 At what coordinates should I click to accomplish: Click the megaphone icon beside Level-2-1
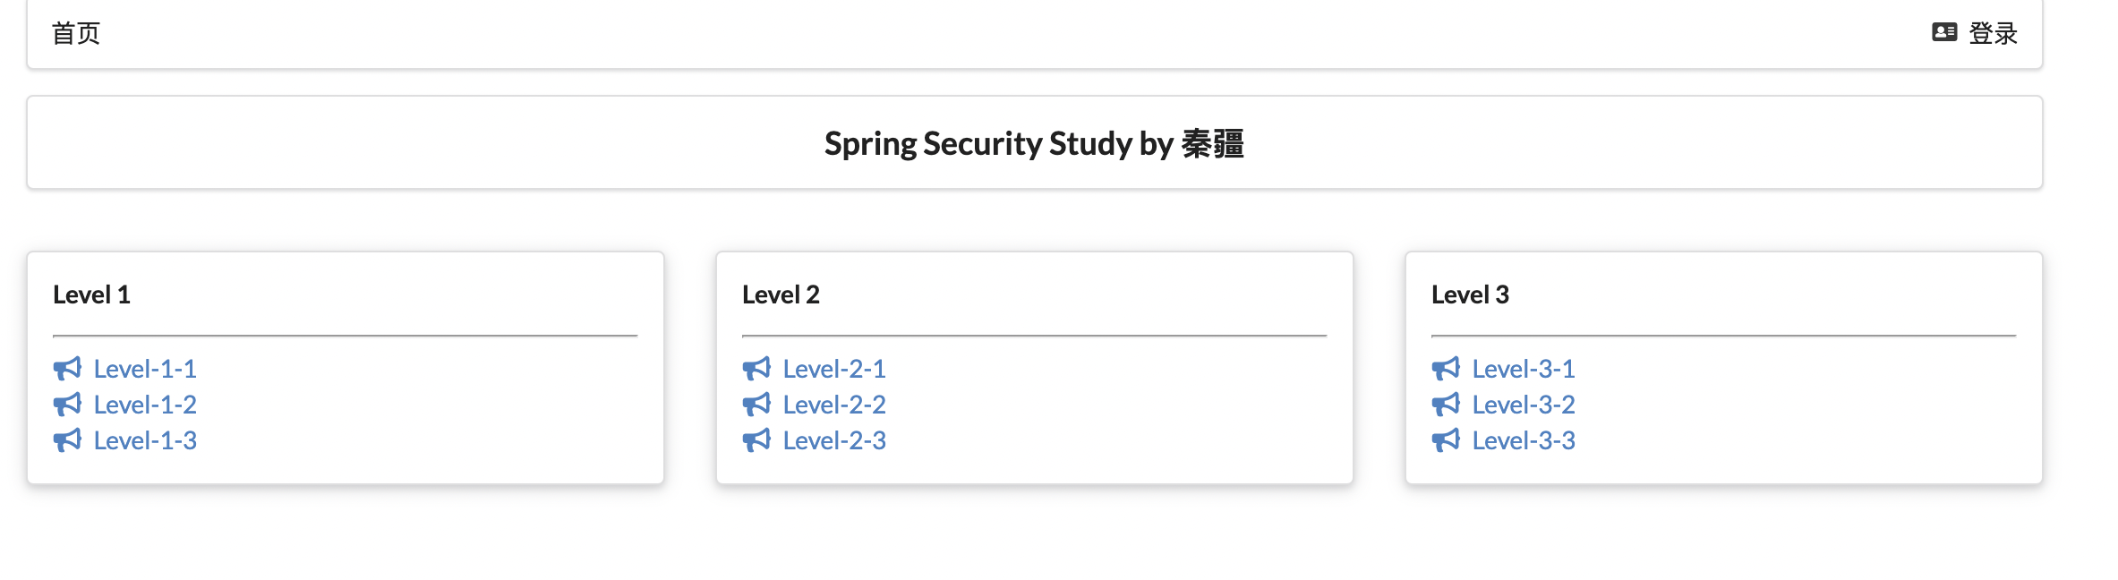pyautogui.click(x=756, y=369)
